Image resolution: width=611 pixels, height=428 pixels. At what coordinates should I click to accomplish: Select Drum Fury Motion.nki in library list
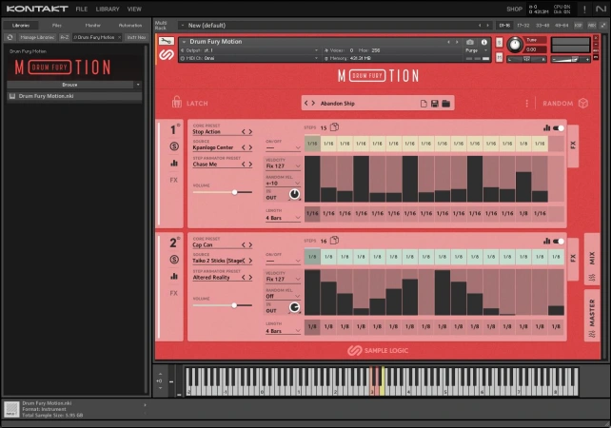coord(74,96)
